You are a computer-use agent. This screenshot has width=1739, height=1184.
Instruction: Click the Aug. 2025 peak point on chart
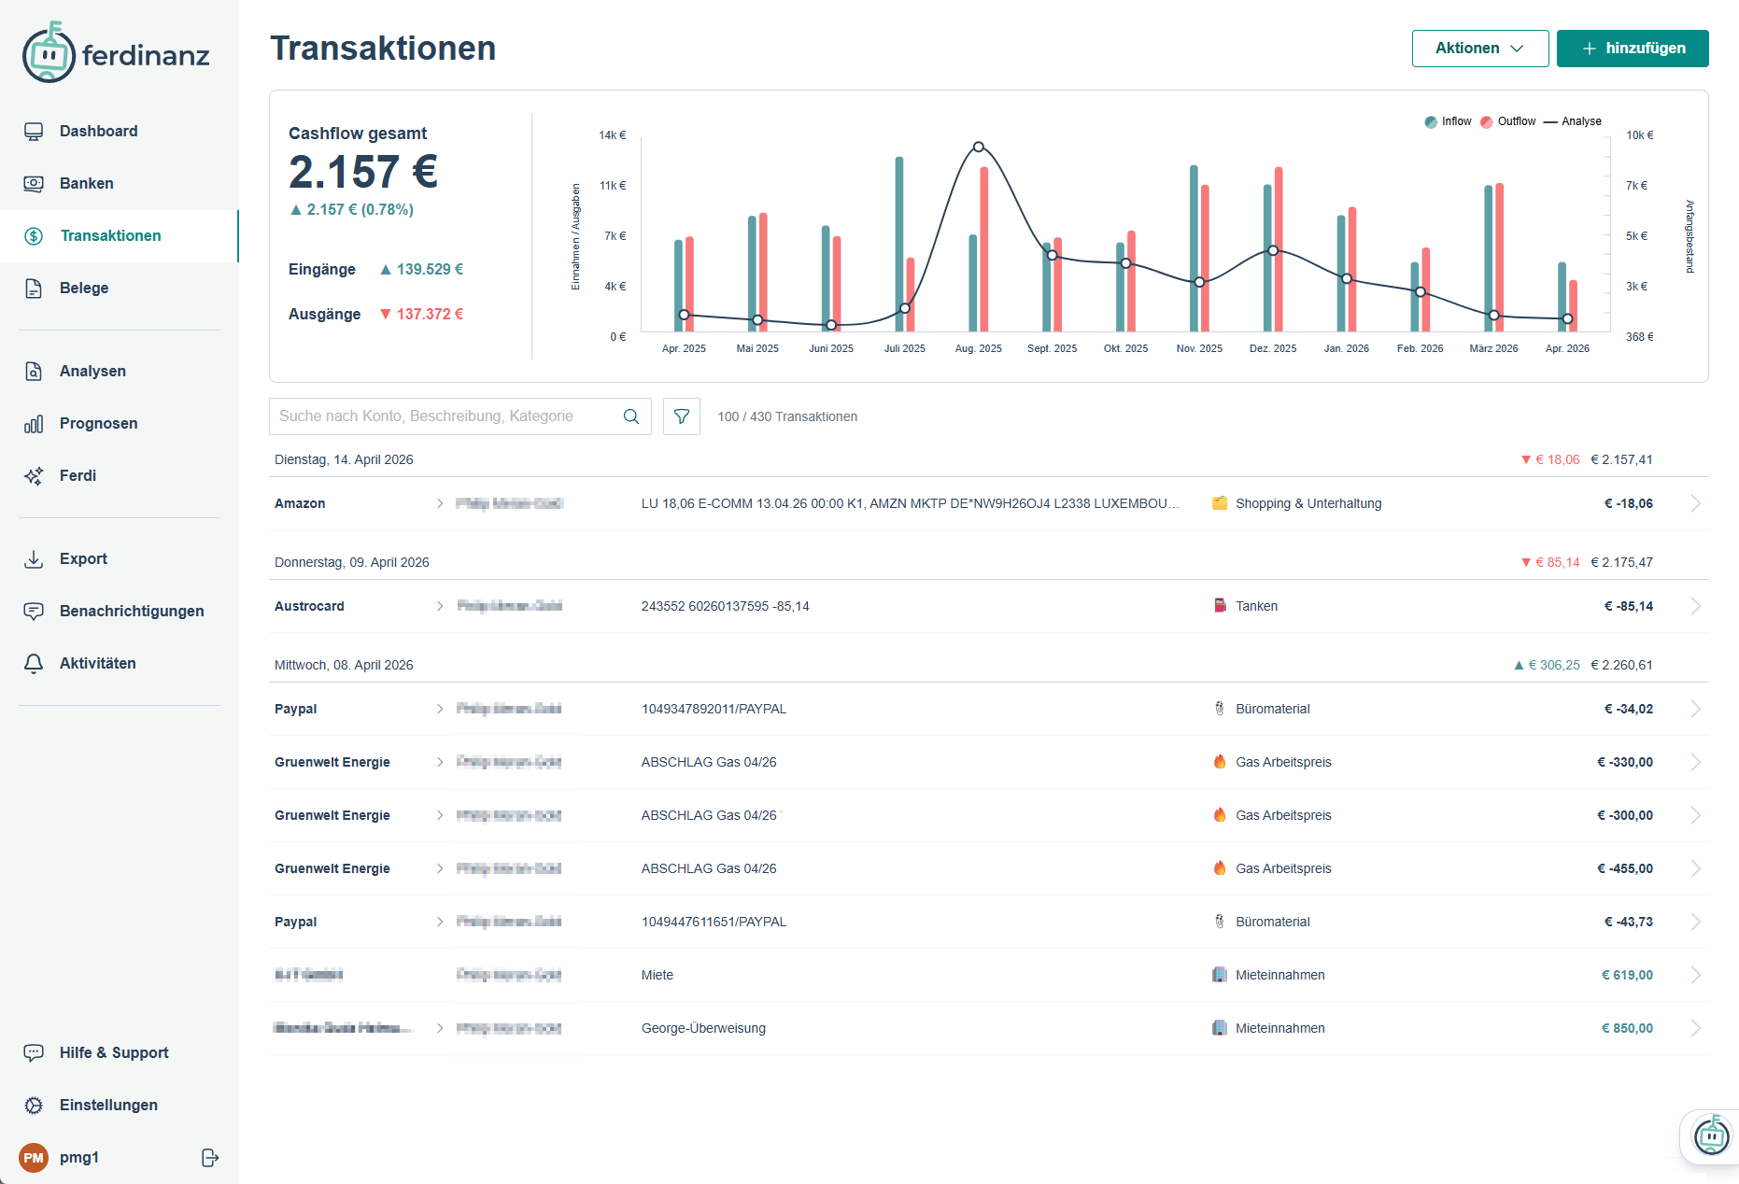978,147
